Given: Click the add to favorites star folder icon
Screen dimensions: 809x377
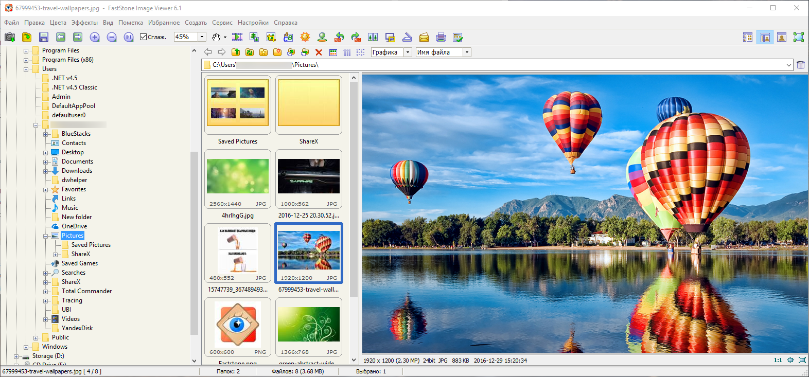Looking at the screenshot, I should coord(263,52).
